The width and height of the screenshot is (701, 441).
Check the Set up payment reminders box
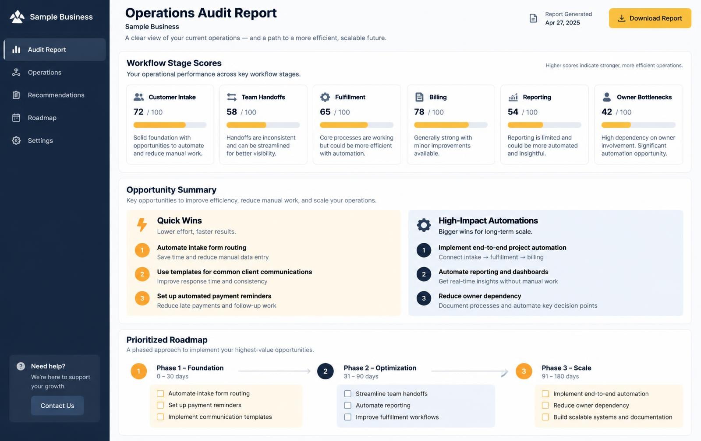160,405
